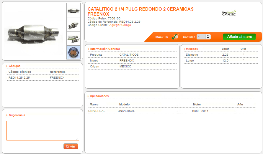The image size is (263, 154).
Task: Click the green checkmark cart icon
Action: pos(175,37)
